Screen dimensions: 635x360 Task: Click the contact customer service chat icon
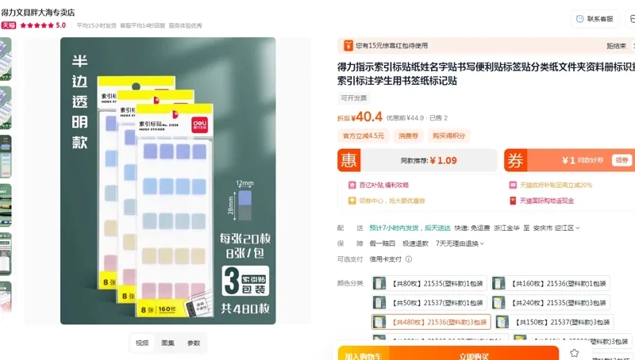coord(580,19)
